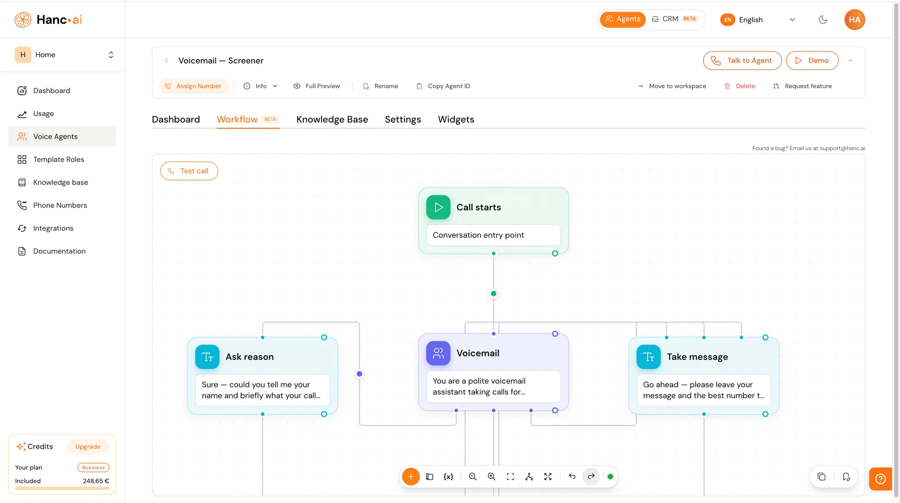Viewport: 900px width, 503px height.
Task: Switch to CRM beta mode
Action: point(675,19)
